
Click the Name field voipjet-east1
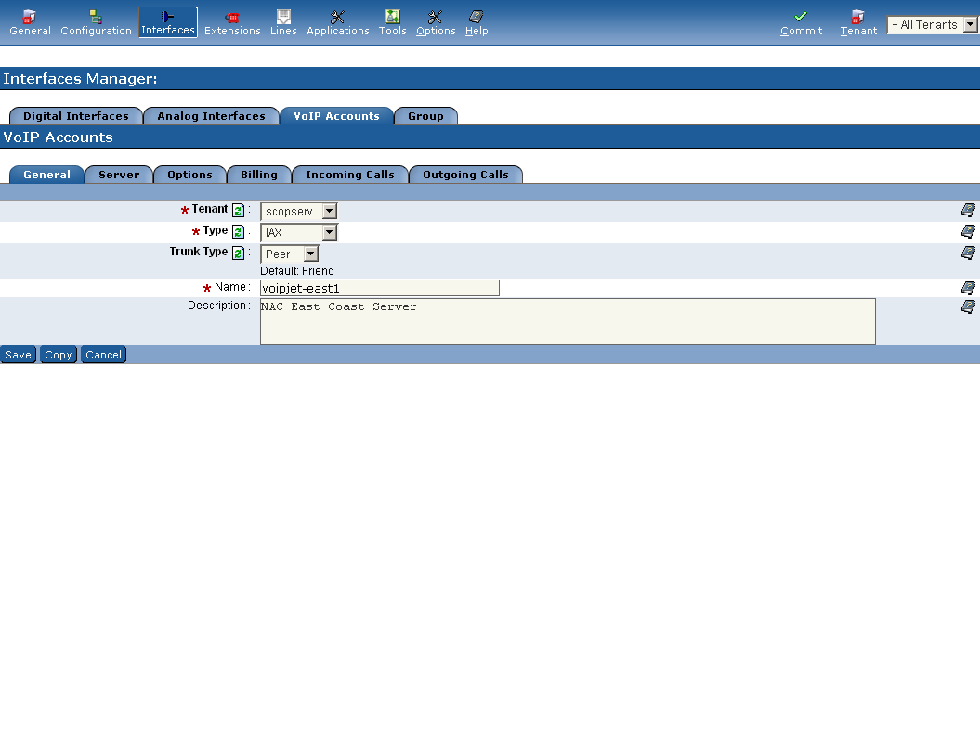click(379, 288)
